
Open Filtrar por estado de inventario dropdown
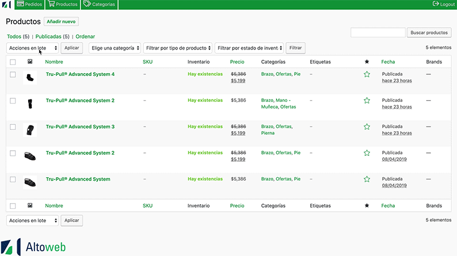(249, 48)
